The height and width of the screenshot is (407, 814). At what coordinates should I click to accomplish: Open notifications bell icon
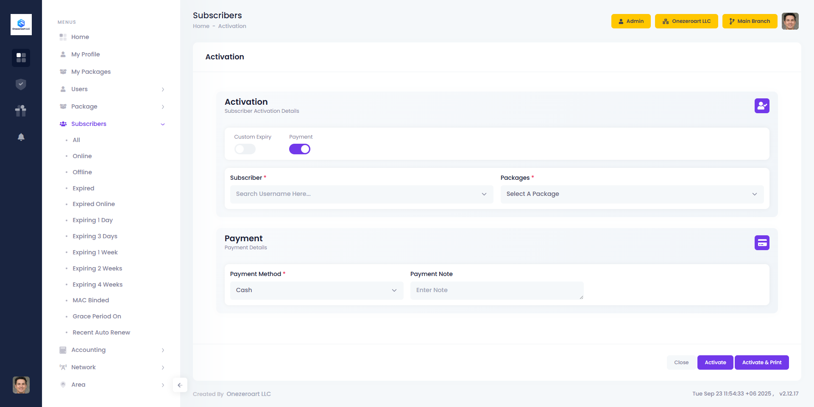(x=21, y=137)
